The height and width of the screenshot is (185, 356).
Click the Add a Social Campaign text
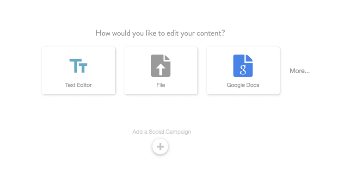[161, 132]
